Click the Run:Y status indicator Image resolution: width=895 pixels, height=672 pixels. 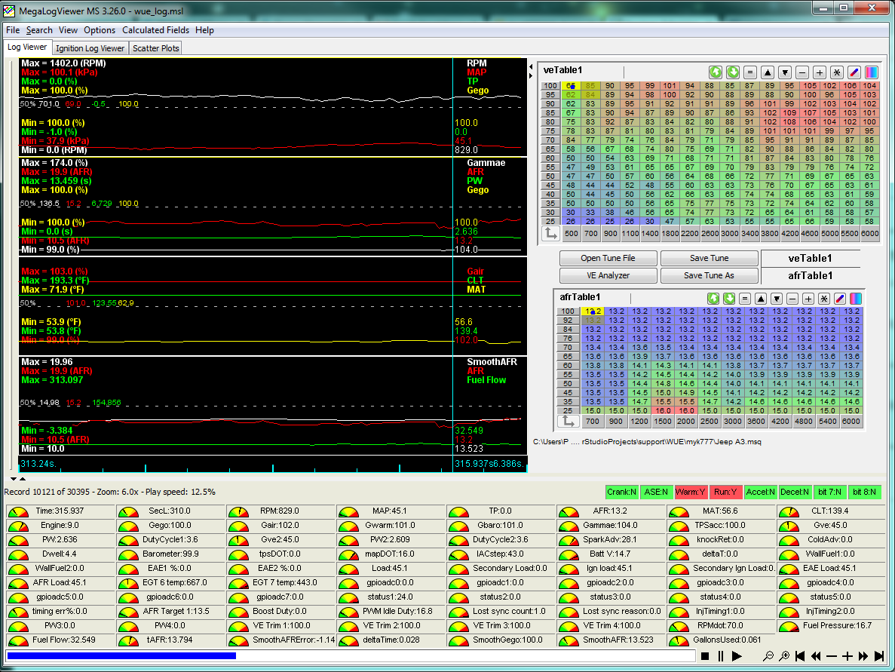[x=725, y=492]
